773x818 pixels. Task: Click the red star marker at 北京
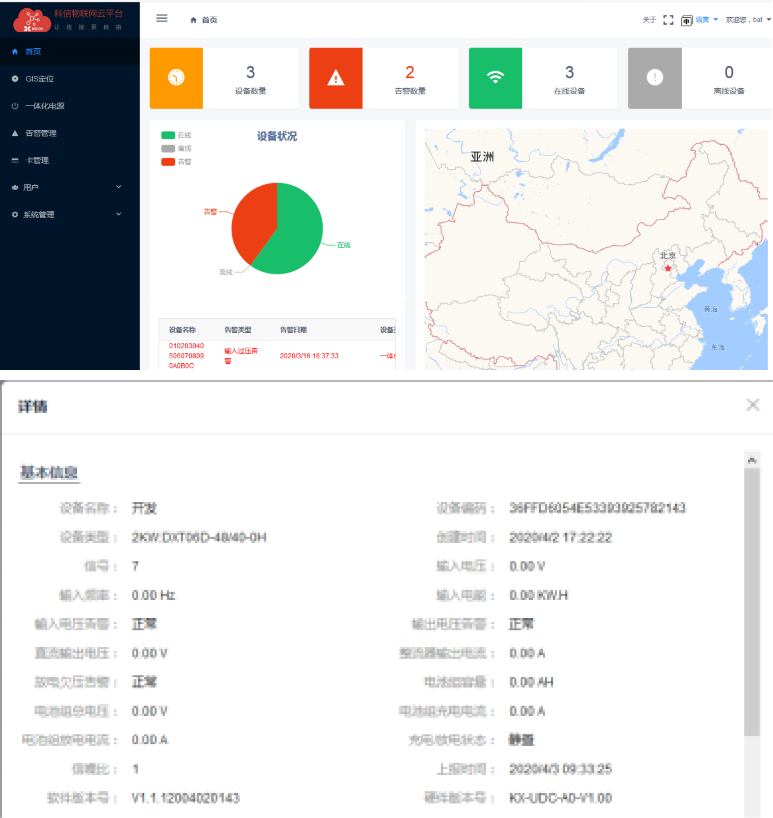pyautogui.click(x=668, y=268)
